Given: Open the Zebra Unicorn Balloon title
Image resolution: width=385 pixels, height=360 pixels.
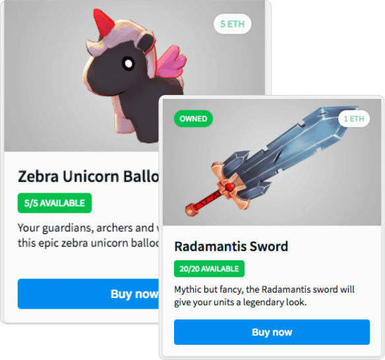Looking at the screenshot, I should point(88,176).
